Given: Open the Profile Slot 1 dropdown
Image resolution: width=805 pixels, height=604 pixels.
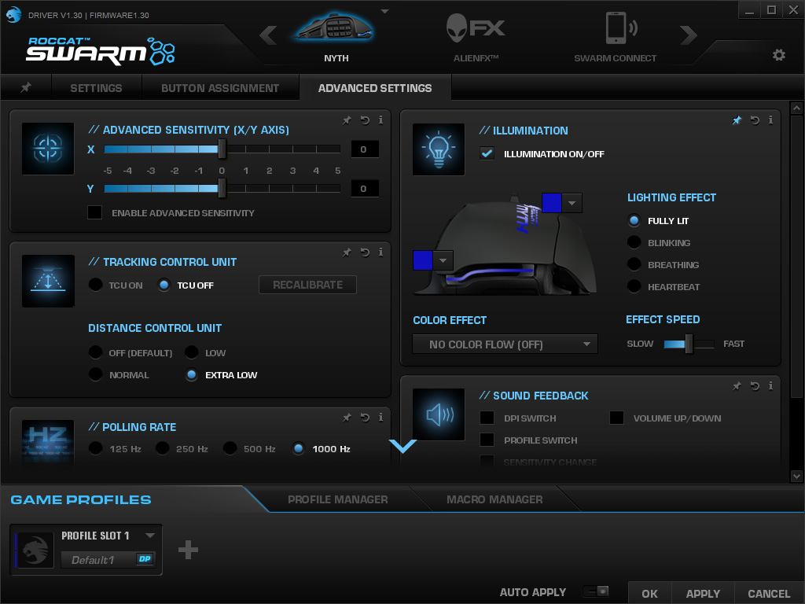Looking at the screenshot, I should coord(150,535).
